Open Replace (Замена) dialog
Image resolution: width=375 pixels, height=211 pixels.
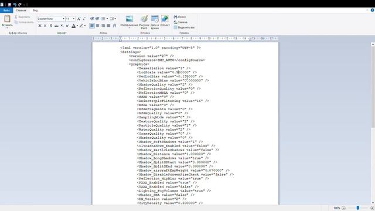[180, 22]
